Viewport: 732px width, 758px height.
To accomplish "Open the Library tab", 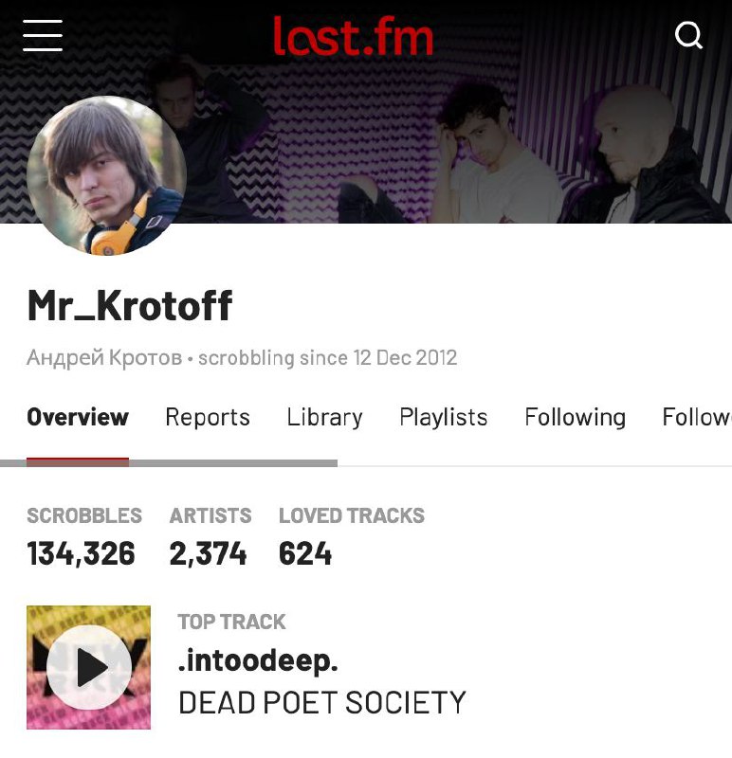I will click(324, 417).
